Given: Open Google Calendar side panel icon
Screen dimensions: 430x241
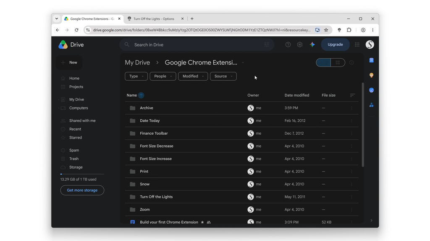Looking at the screenshot, I should tap(371, 60).
